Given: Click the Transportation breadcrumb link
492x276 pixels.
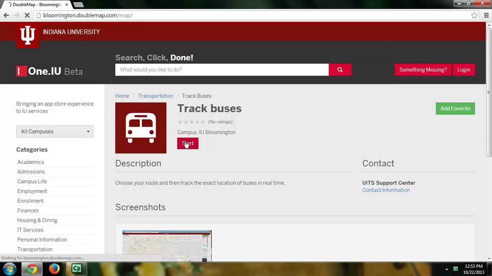Looking at the screenshot, I should 156,96.
